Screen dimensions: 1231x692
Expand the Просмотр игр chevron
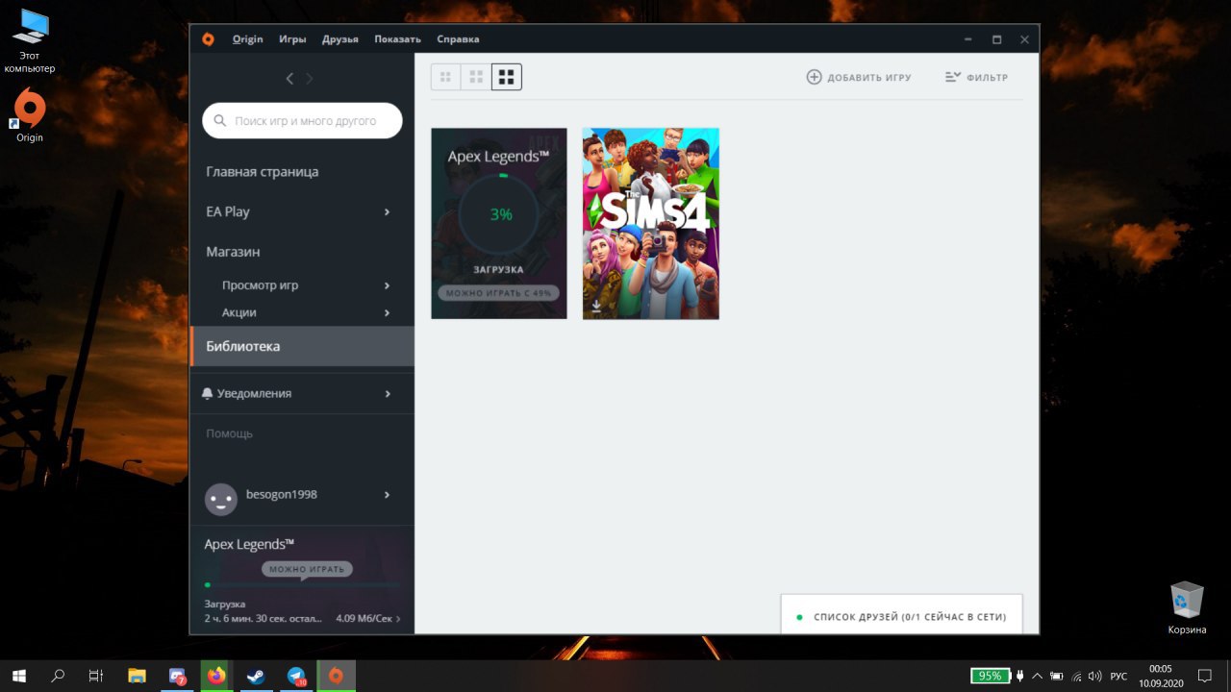(x=388, y=285)
